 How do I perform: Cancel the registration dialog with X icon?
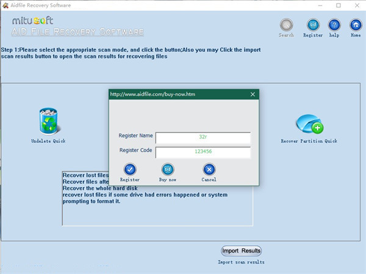(x=209, y=170)
